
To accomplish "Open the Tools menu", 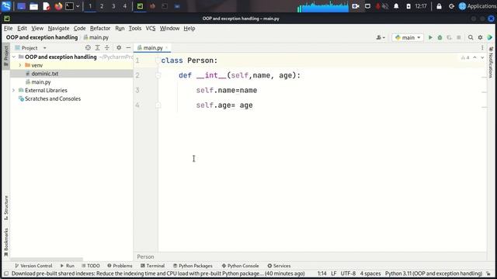I will pos(134,28).
